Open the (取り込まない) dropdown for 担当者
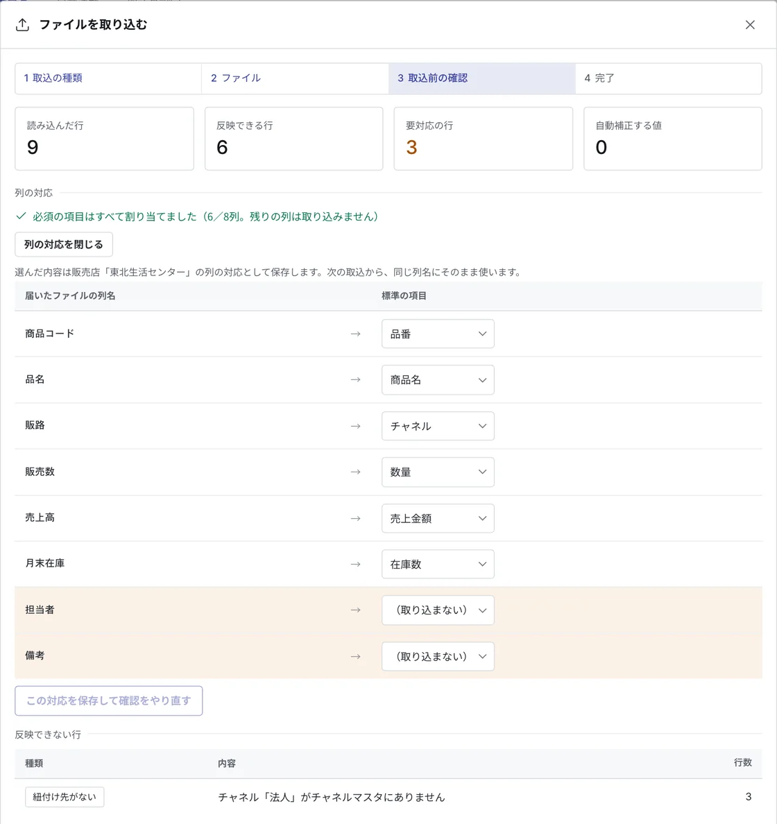This screenshot has height=824, width=777. 438,610
